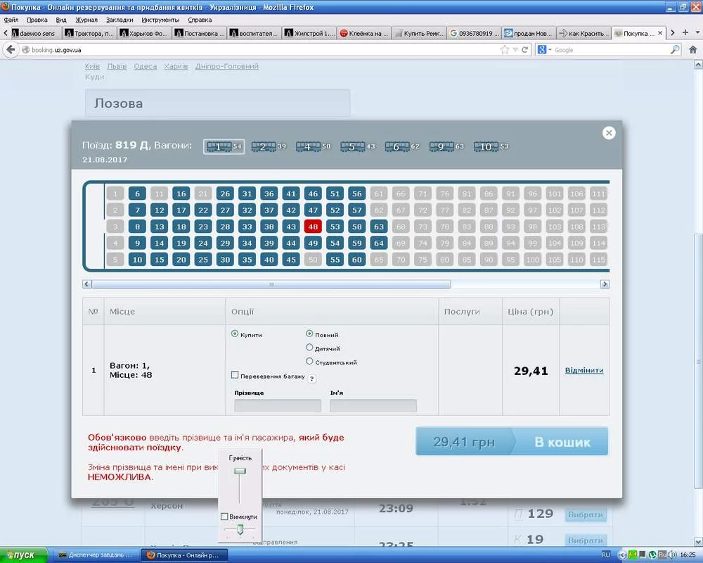Pick wagon 9 carriage icon
Viewport: 703px width, 563px height.
pyautogui.click(x=441, y=146)
